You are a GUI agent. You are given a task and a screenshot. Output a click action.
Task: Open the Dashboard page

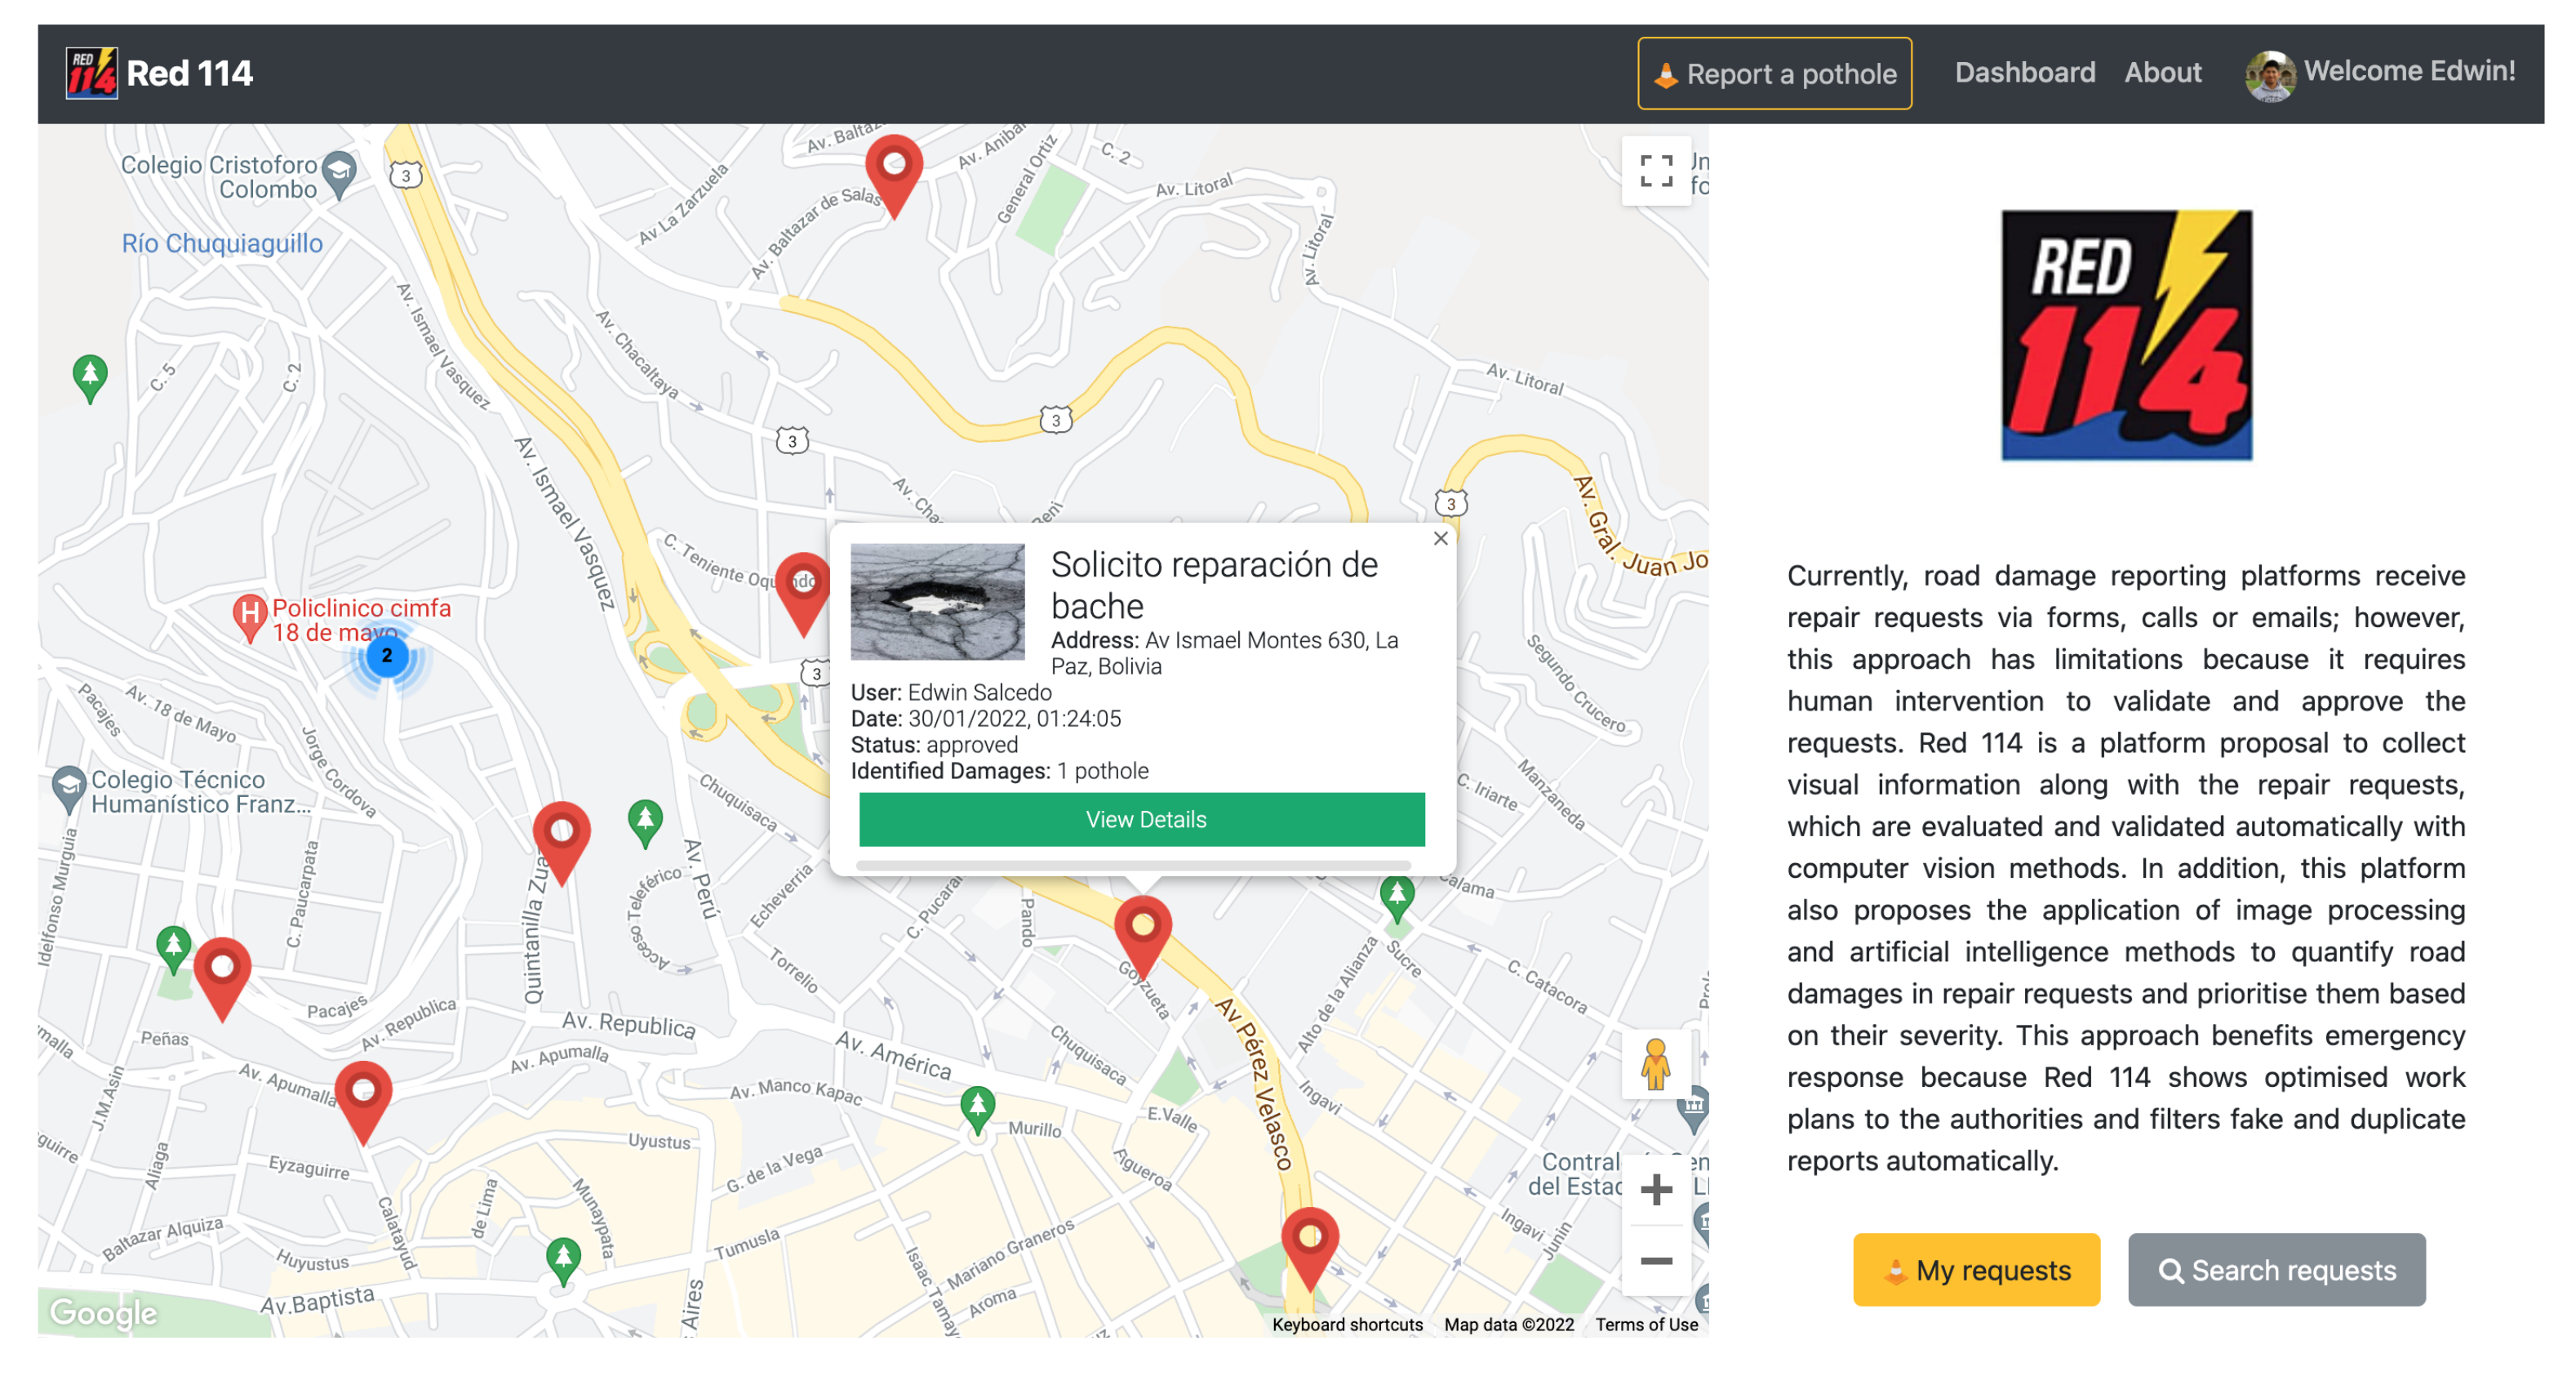[x=2024, y=72]
